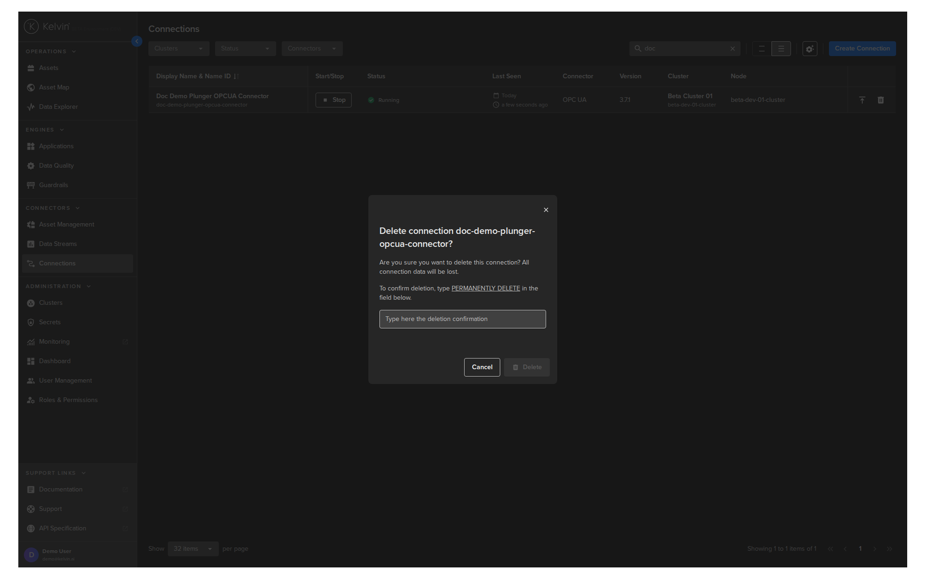
Task: Open the Status filter dropdown
Action: pos(245,49)
